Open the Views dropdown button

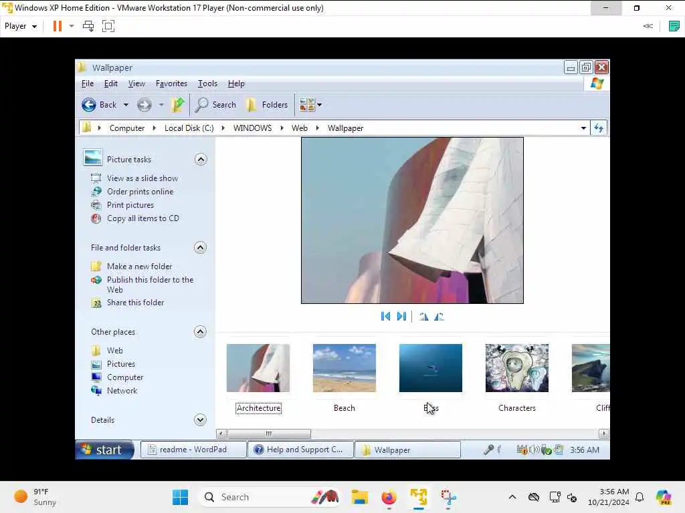(310, 105)
